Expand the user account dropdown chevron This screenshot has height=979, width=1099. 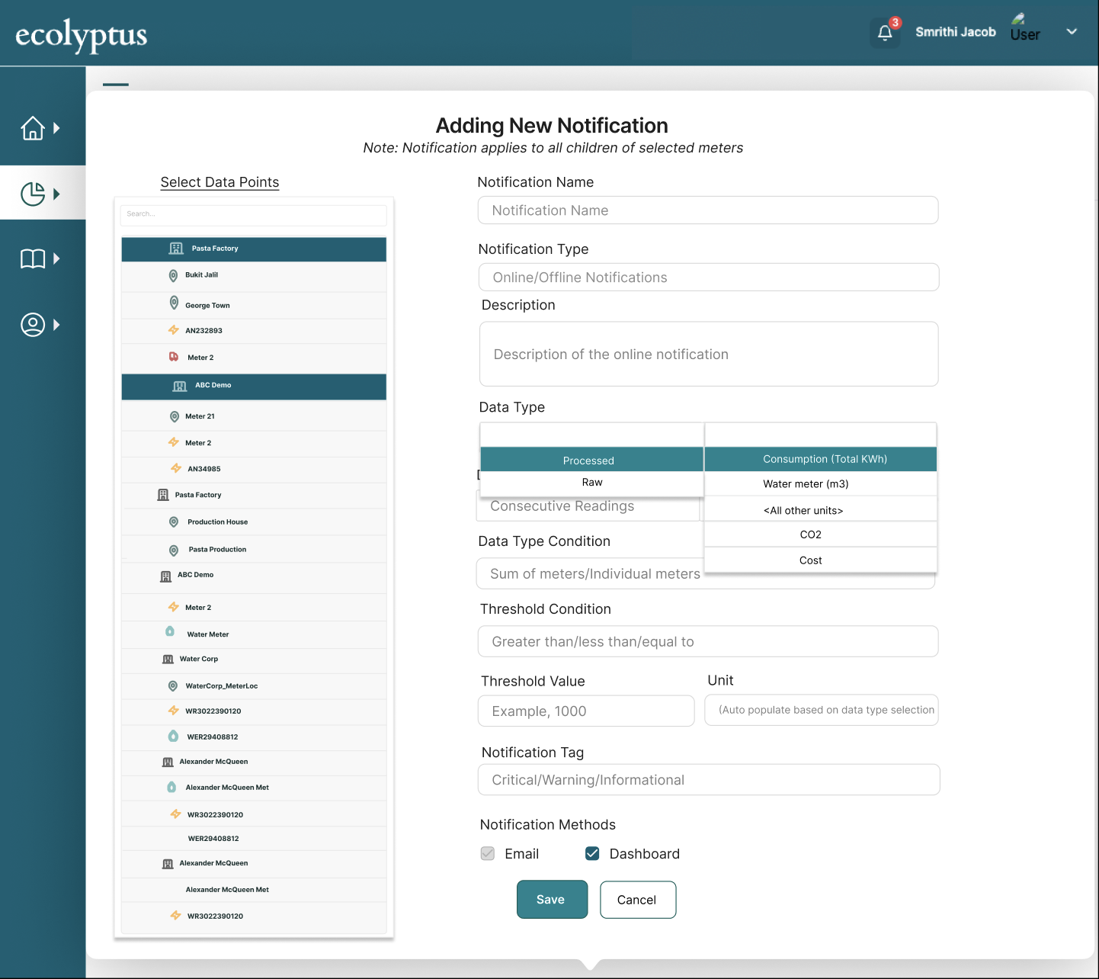point(1072,32)
